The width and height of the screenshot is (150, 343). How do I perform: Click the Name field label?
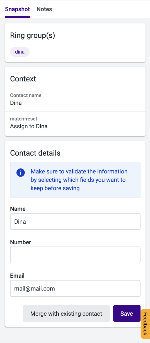(18, 209)
